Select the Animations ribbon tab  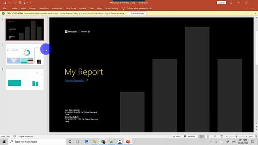57,8
